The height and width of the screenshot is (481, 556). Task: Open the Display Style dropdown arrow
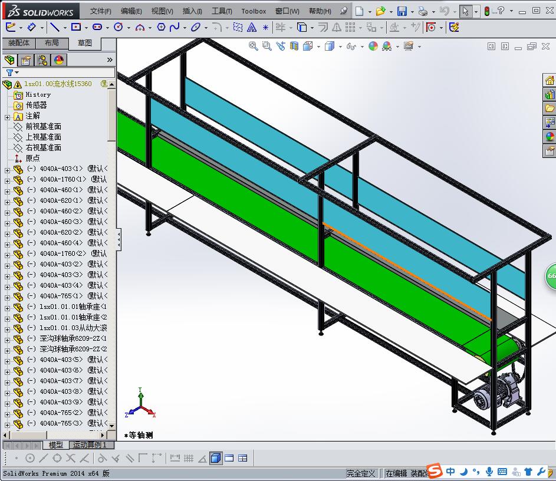coord(340,47)
